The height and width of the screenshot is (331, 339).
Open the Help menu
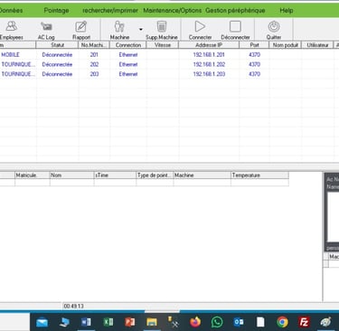(x=287, y=11)
